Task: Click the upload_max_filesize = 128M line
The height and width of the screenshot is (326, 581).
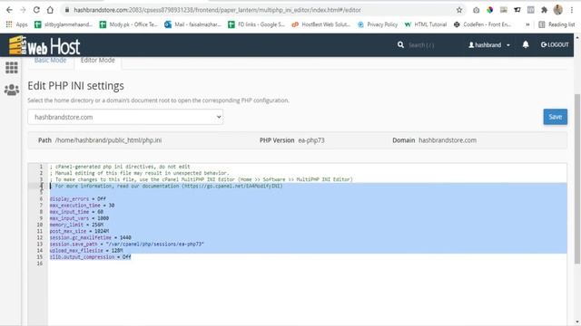Action: 86,251
